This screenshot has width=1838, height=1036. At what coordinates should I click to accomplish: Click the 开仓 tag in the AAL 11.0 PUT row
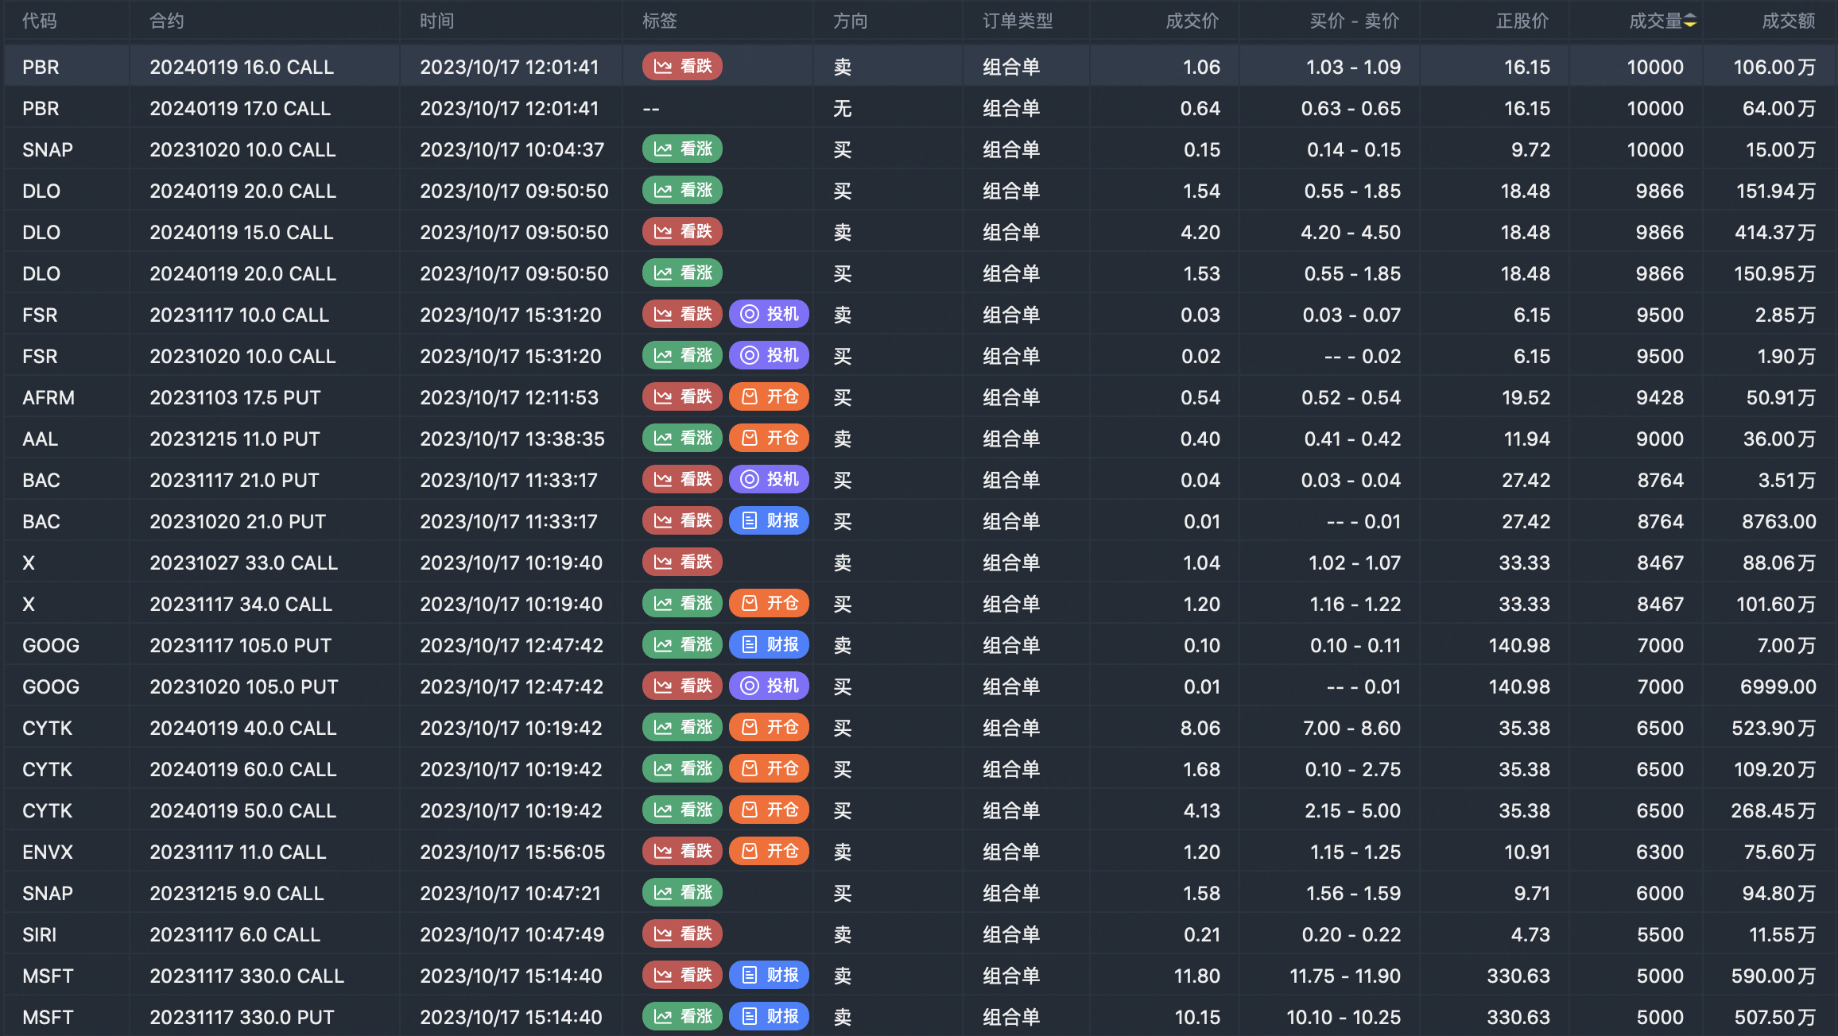(x=769, y=439)
